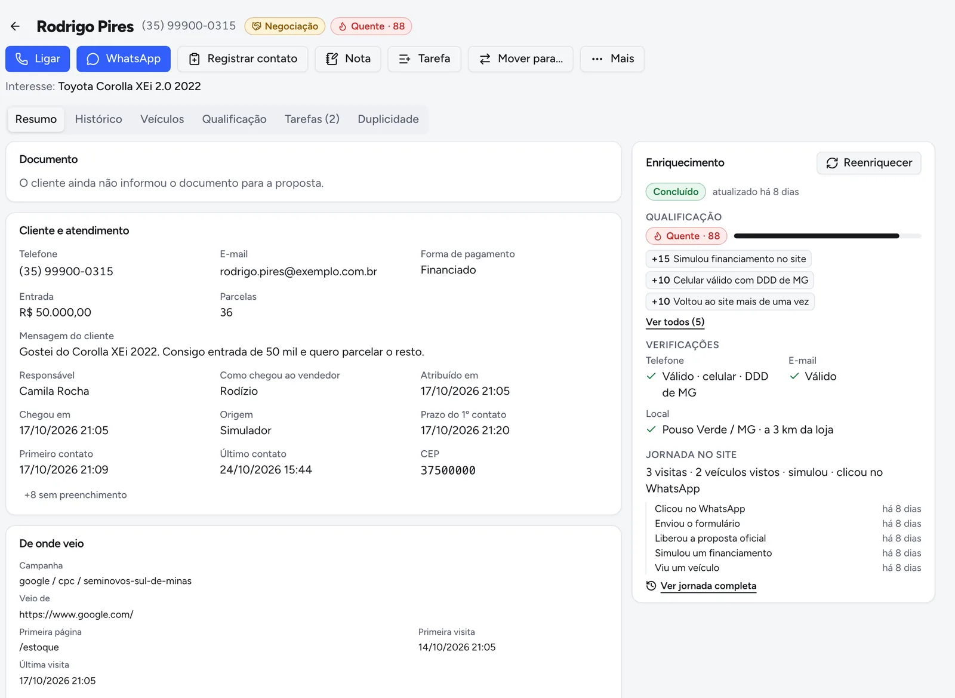
Task: Expand Ver todos (5) qualification reasons
Action: 675,322
